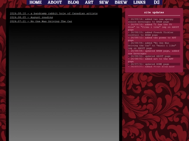Go to the HOME page
This screenshot has height=141, width=189.
36,2
